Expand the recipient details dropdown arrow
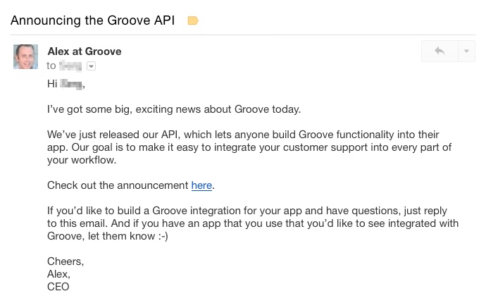The image size is (486, 303). pyautogui.click(x=91, y=66)
